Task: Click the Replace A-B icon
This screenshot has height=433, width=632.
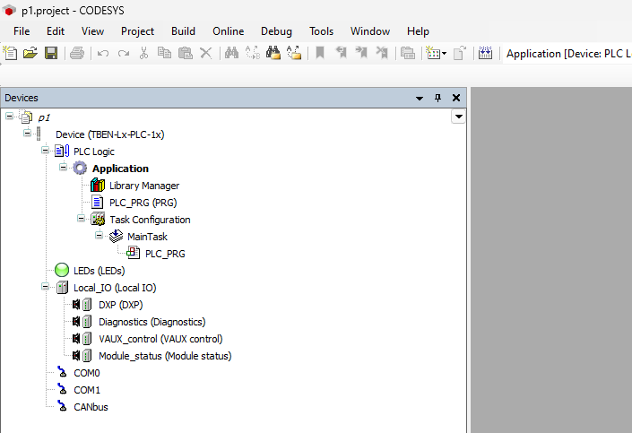Action: tap(253, 53)
